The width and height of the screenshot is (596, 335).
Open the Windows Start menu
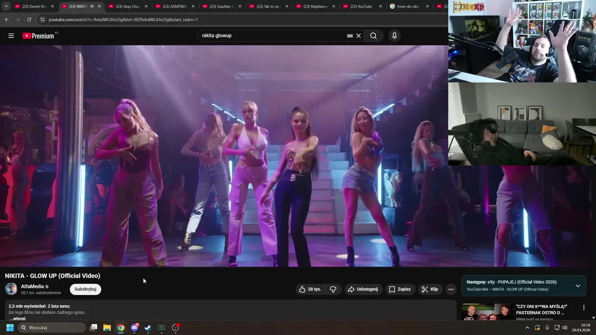[x=10, y=328]
